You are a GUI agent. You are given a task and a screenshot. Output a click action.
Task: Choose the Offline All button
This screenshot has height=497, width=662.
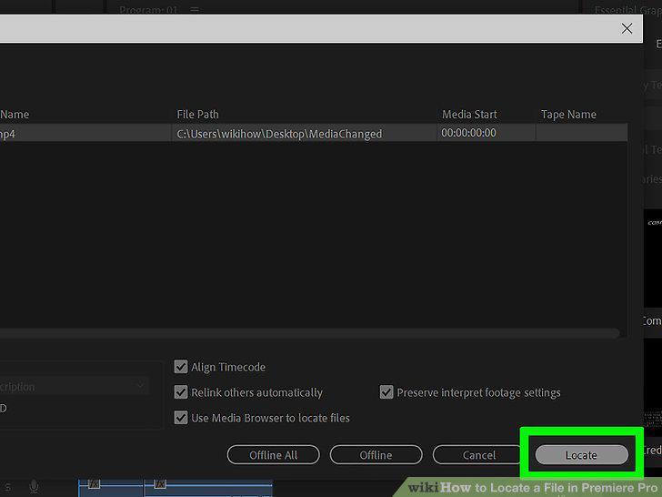click(273, 455)
